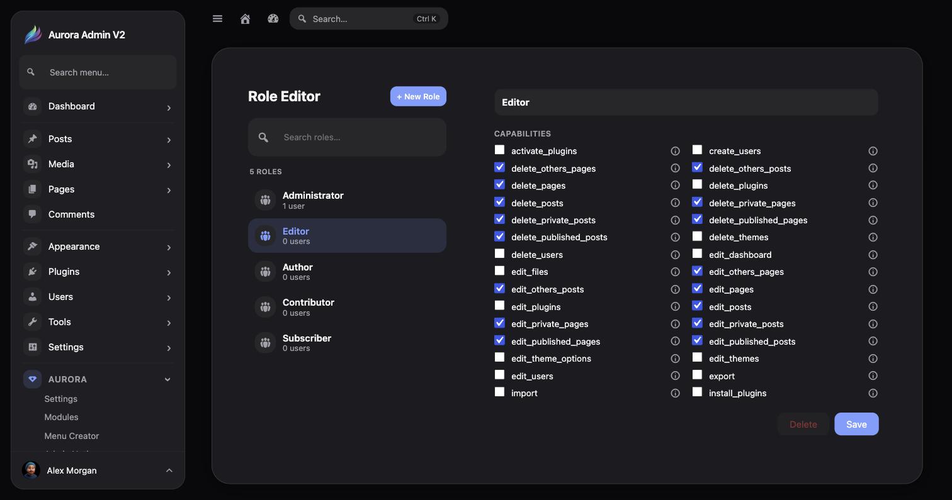Select the Subscriber role
This screenshot has height=500, width=952.
point(347,343)
